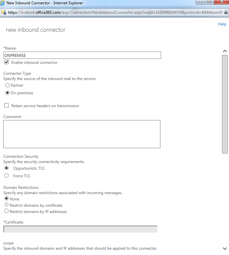Click the vertical scrollbar thumb
This screenshot has width=229, height=255.
[x=225, y=104]
